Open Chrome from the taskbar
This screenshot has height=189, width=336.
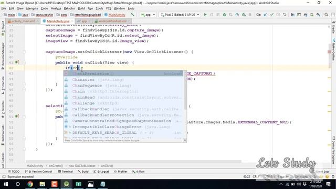(30, 184)
